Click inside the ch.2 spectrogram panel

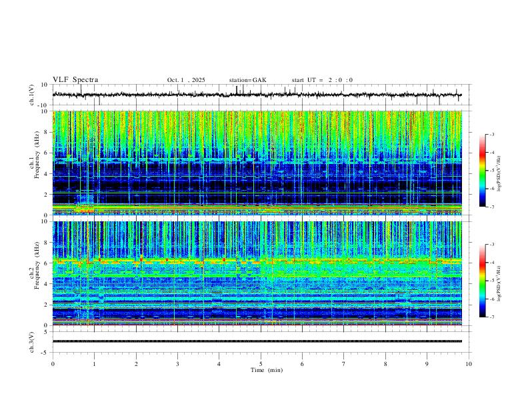[x=257, y=273]
